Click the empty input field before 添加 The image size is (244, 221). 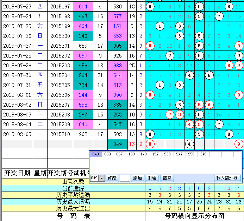coord(125,178)
